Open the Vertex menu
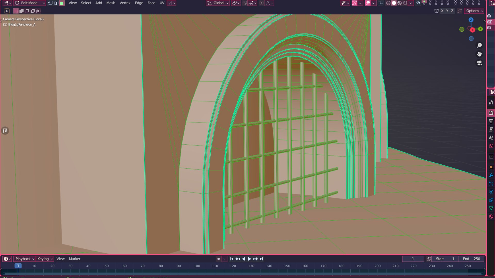This screenshot has height=278, width=495. coord(125,3)
